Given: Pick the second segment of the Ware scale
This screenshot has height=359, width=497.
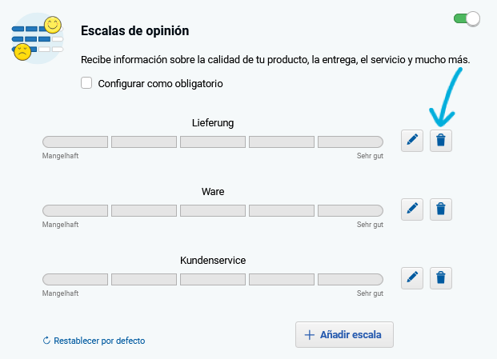Looking at the screenshot, I should (x=144, y=210).
